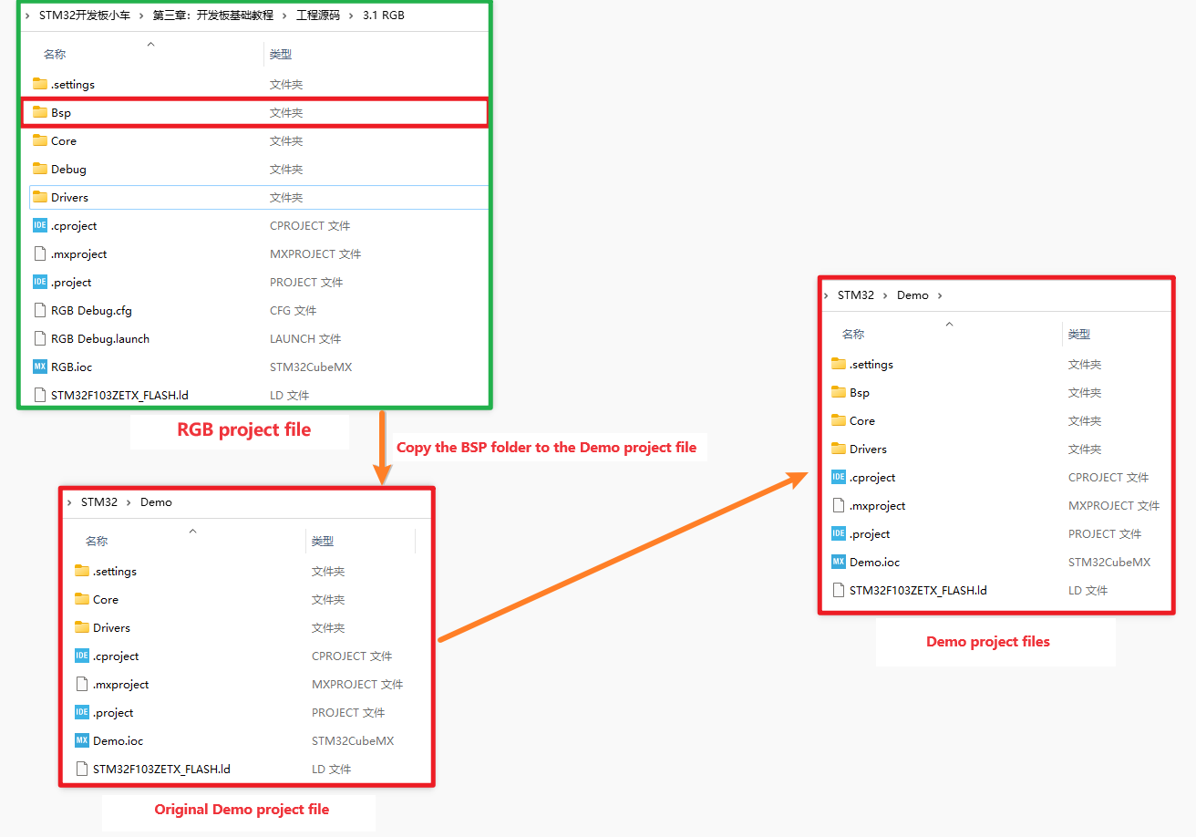This screenshot has width=1196, height=837.
Task: Click the .mxproject file icon in 3.1 RGB window
Action: 39,253
